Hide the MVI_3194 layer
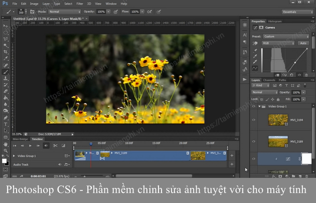Image resolution: width=316 pixels, height=203 pixels. (253, 120)
